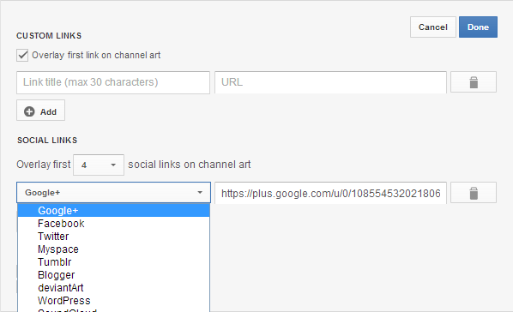Add a new custom link
Screen dimensions: 513x312
tap(40, 111)
